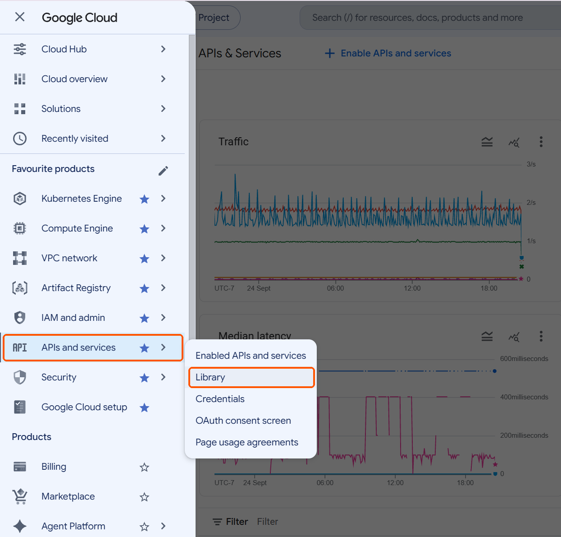Click the Artifact Registry icon
Viewport: 561px width, 537px height.
coord(20,288)
